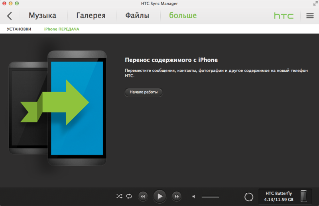Viewport: 319px width, 206px height.
Task: Minimize the HTC Sync Manager window
Action: point(11,4)
